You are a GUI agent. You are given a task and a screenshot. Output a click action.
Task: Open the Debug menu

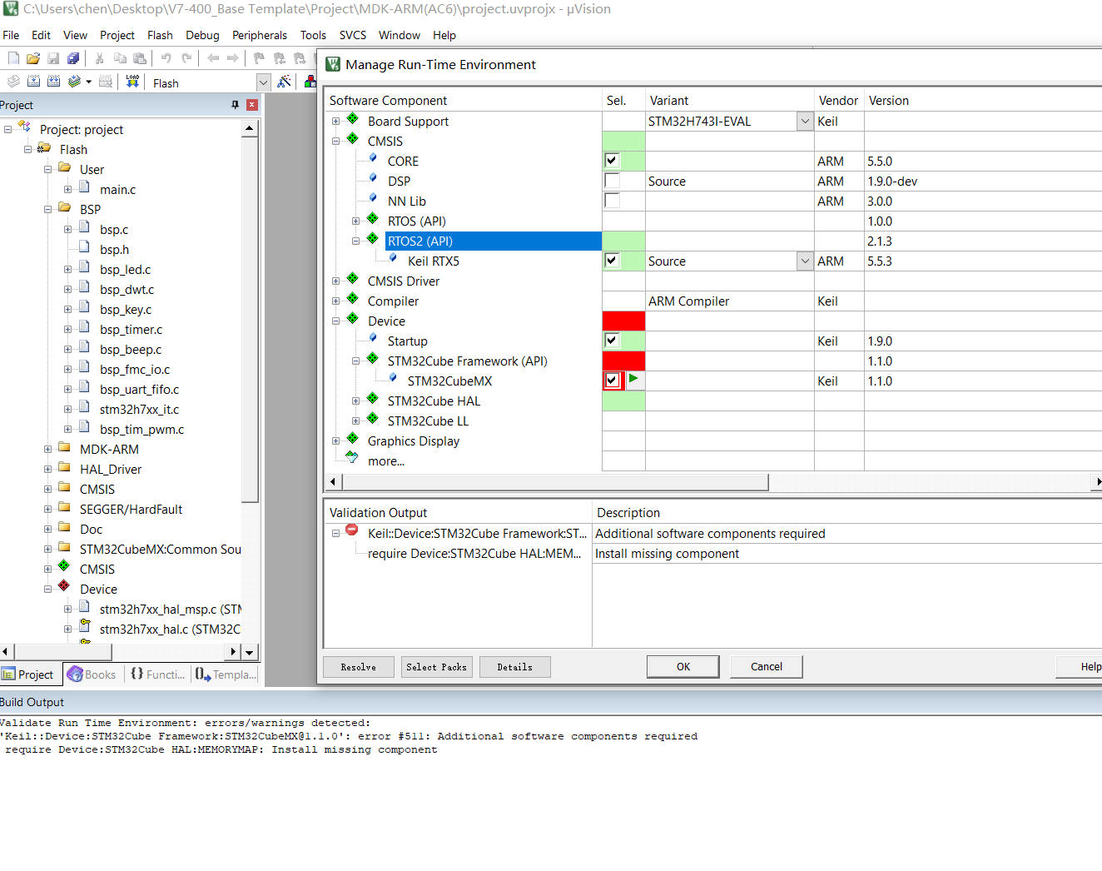click(202, 35)
